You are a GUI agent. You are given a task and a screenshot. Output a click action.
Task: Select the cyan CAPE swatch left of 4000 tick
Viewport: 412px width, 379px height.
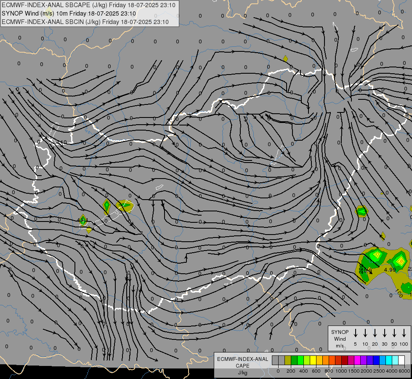tap(388, 360)
